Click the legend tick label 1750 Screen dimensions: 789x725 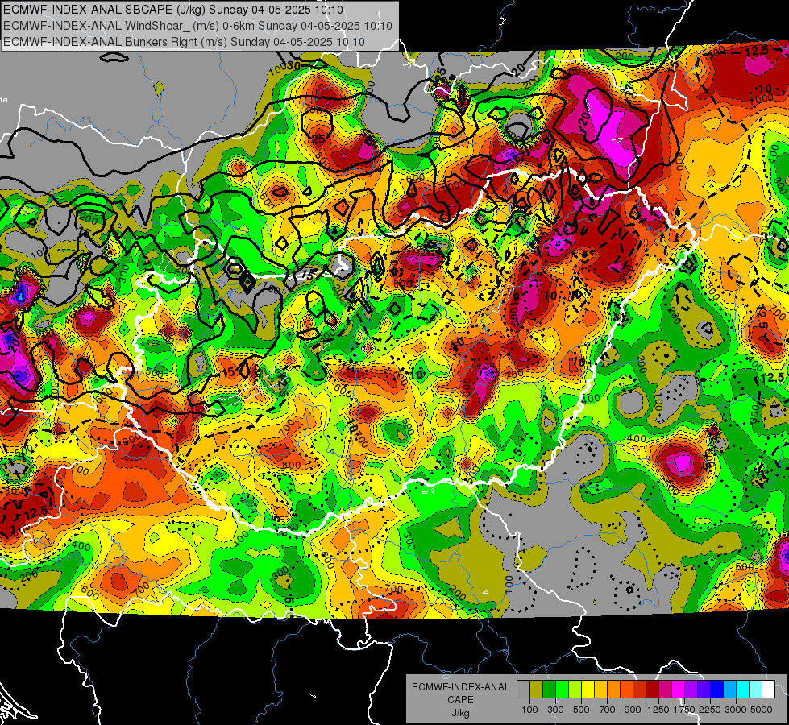click(684, 710)
